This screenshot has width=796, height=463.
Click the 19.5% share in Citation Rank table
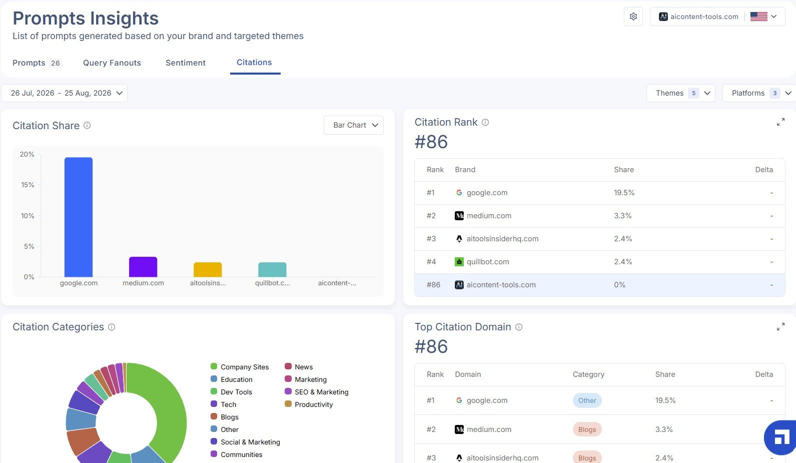624,193
